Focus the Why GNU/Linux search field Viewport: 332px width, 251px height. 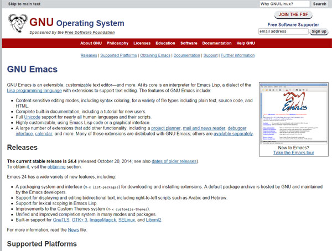point(284,4)
